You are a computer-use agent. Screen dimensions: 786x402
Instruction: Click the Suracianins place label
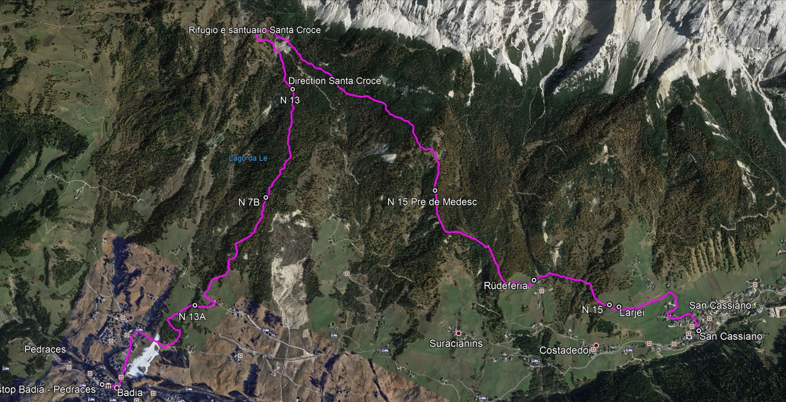(456, 344)
